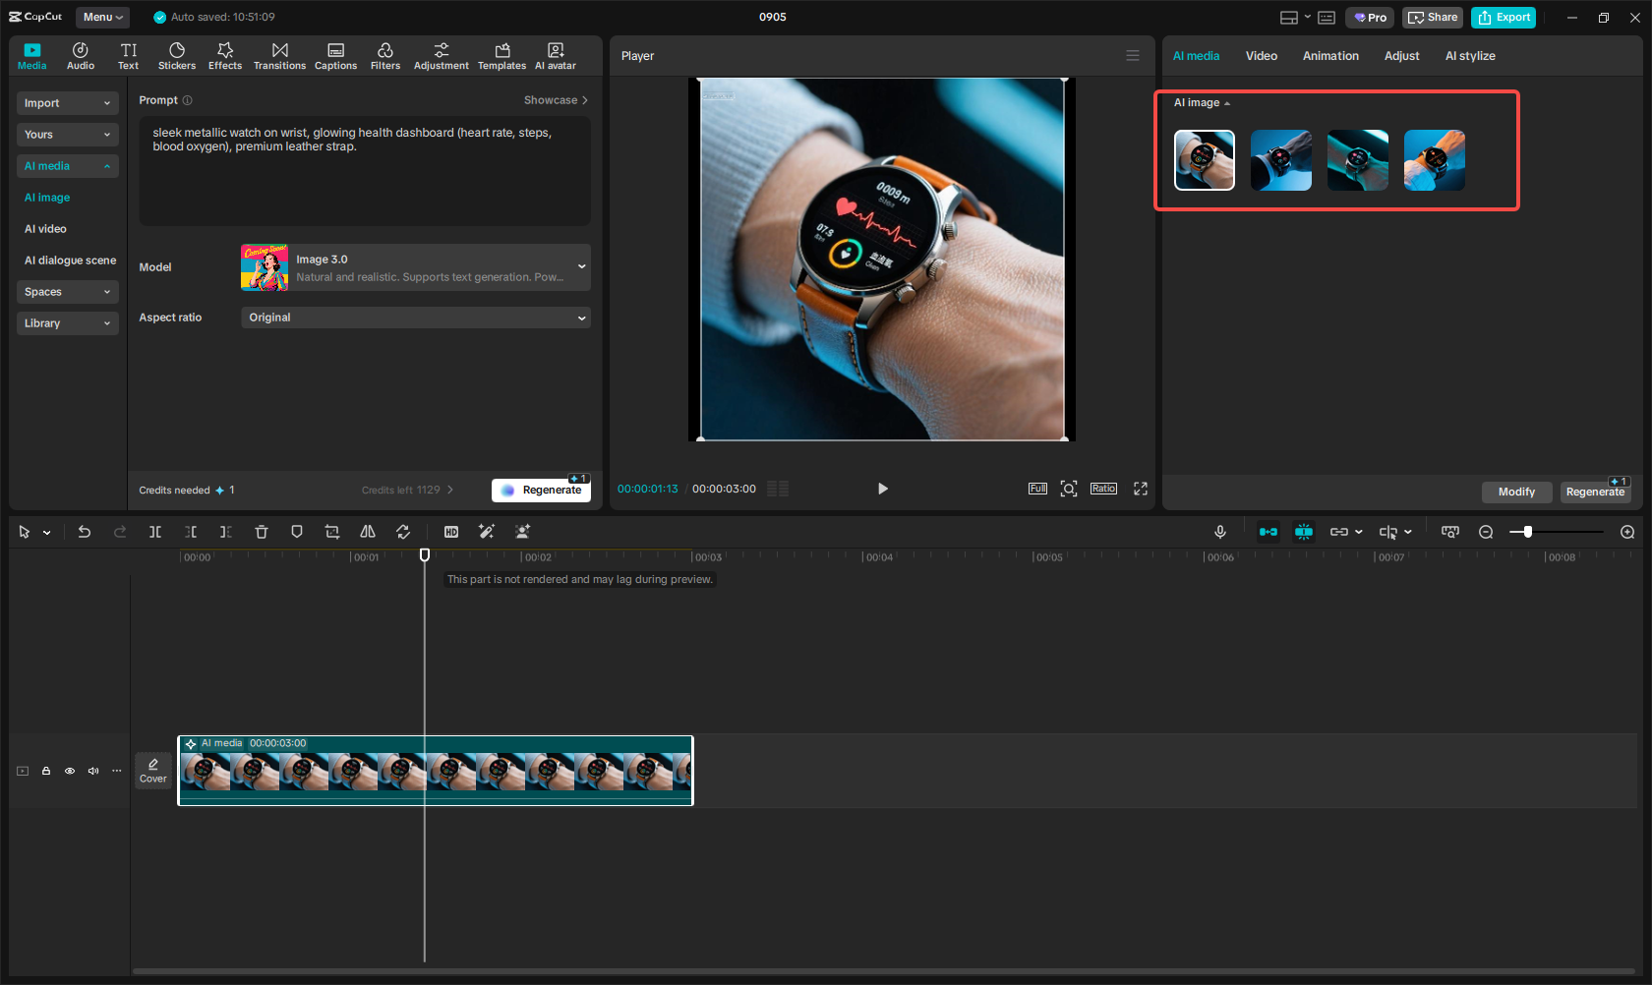The image size is (1652, 985).
Task: Select the fourth AI image thumbnail
Action: tap(1434, 160)
